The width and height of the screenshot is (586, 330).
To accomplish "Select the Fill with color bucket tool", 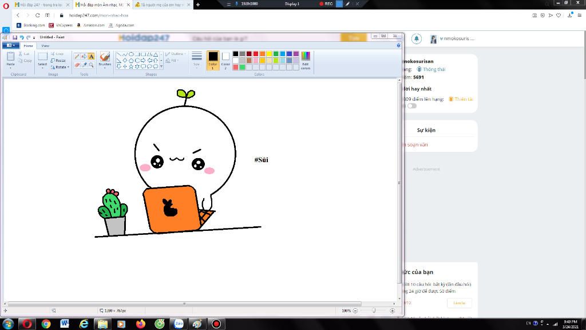I will 84,57.
